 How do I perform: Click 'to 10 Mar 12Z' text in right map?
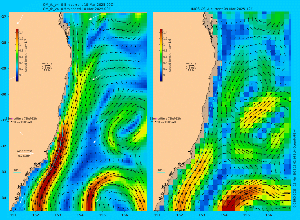167,122
